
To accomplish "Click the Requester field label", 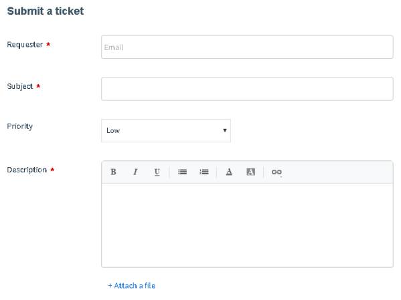I will (x=25, y=45).
